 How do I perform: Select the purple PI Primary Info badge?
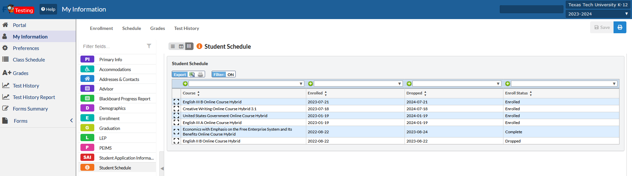[x=87, y=59]
